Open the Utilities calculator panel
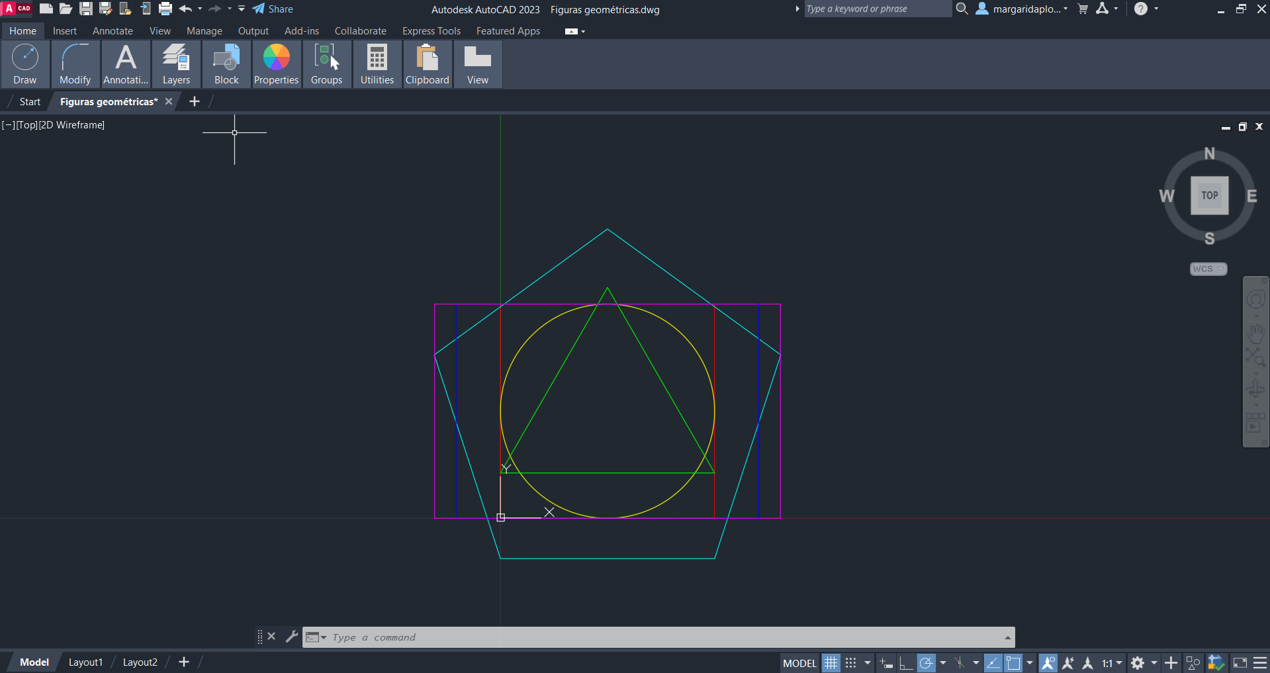This screenshot has height=673, width=1270. click(377, 64)
